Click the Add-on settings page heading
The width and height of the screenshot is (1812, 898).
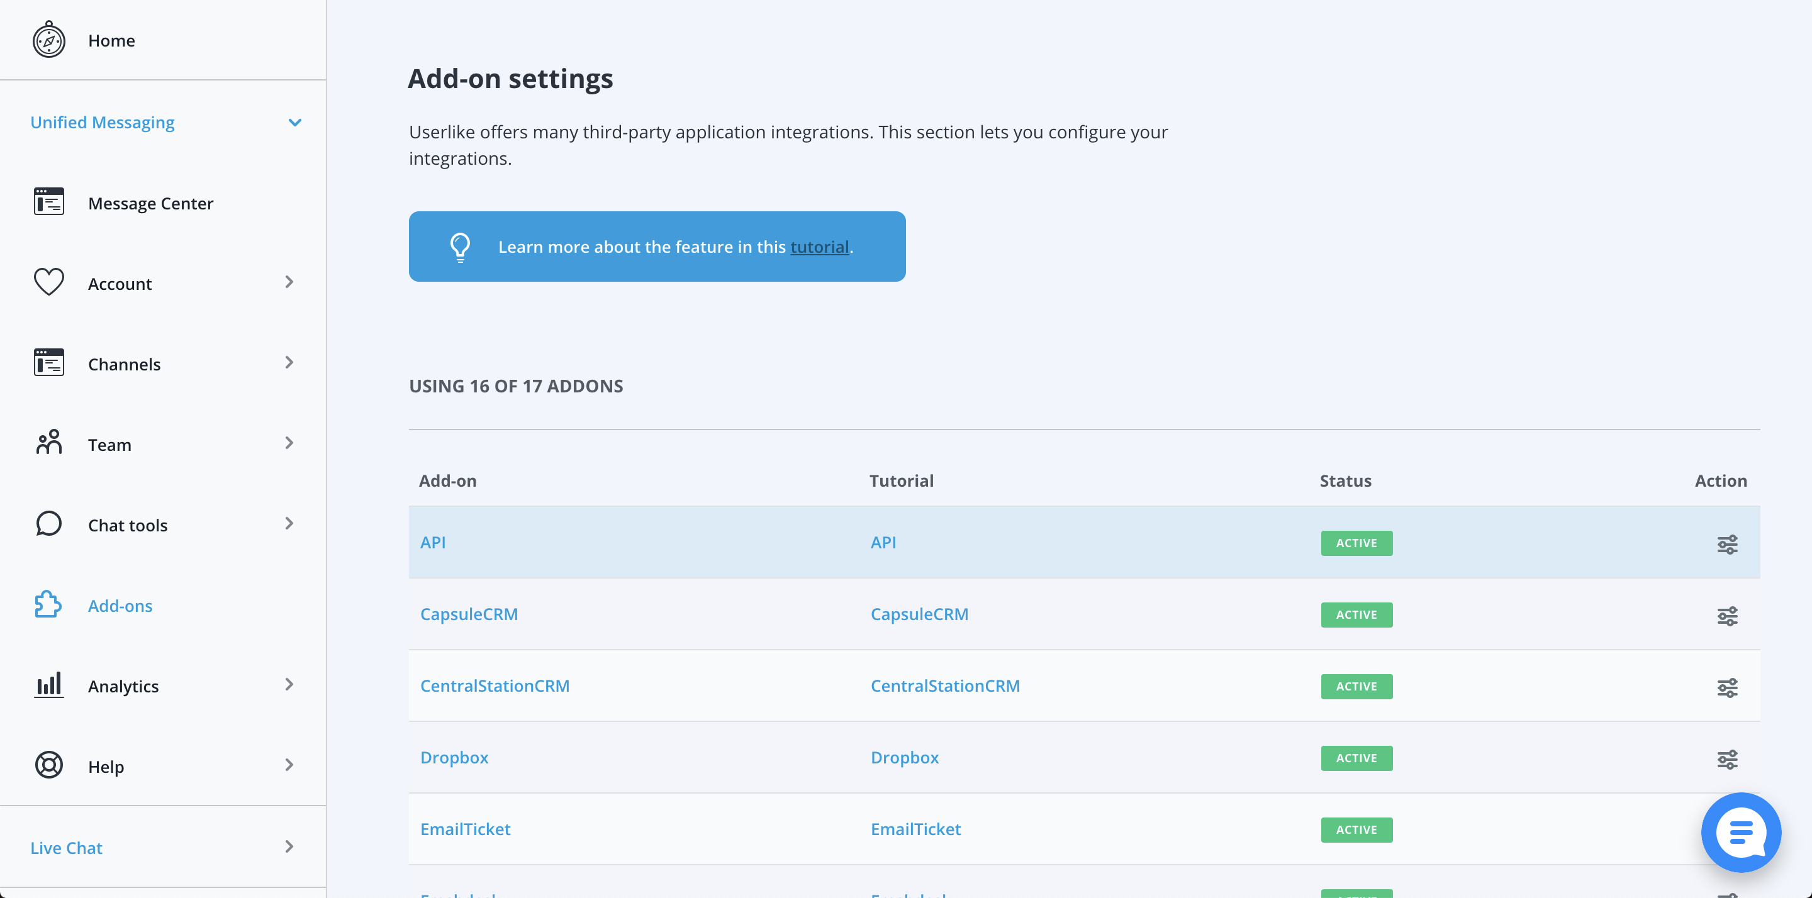[510, 79]
